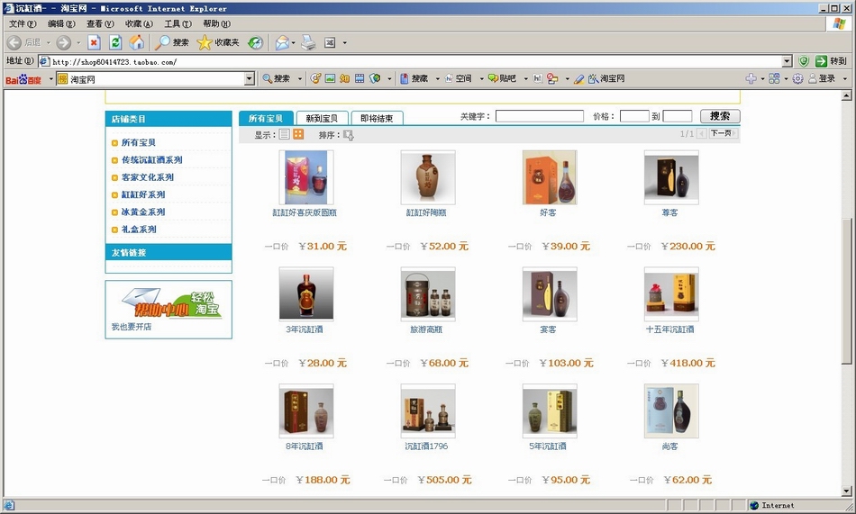Click the plus add-button icon on the Baidu toolbar
The height and width of the screenshot is (514, 856).
click(x=751, y=78)
